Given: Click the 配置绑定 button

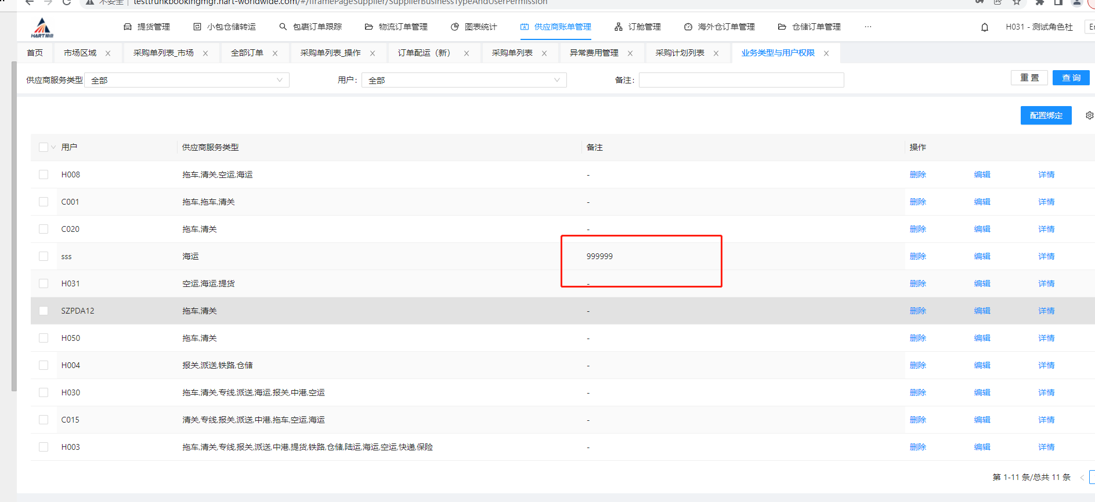Looking at the screenshot, I should coord(1046,115).
